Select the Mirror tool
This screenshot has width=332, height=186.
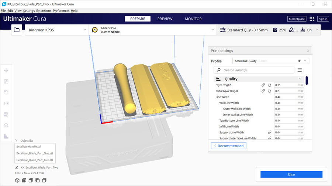(6, 103)
